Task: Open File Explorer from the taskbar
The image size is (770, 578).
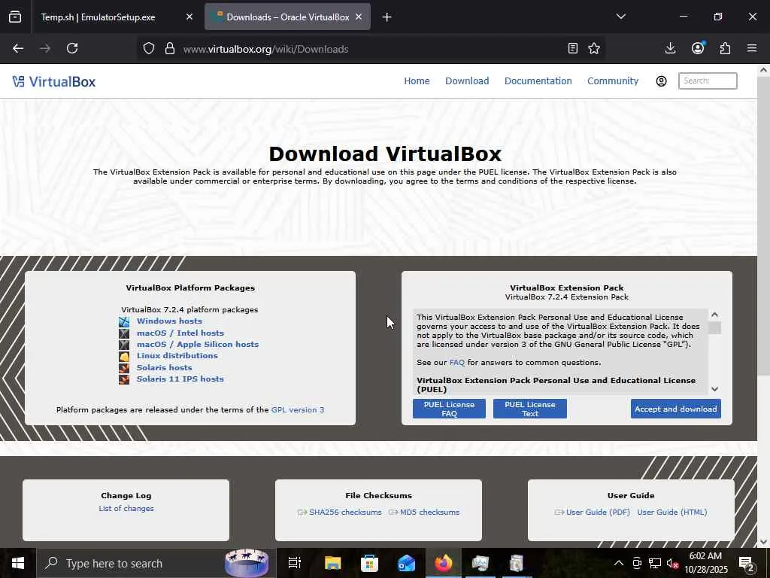Action: tap(332, 563)
